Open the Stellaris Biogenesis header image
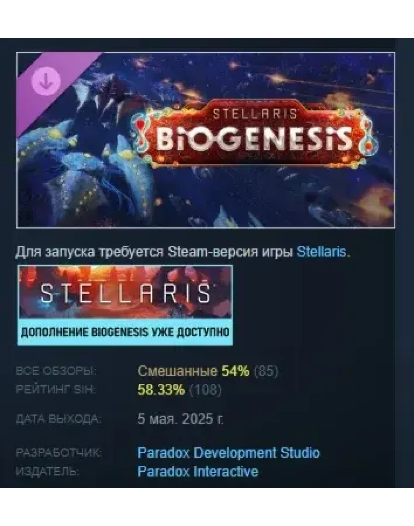Image resolution: width=414 pixels, height=526 pixels. tap(206, 140)
